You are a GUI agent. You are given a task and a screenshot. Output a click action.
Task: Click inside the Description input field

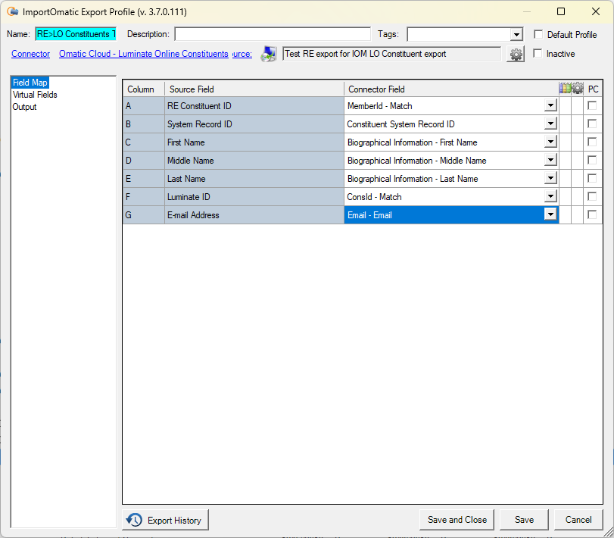(x=273, y=33)
